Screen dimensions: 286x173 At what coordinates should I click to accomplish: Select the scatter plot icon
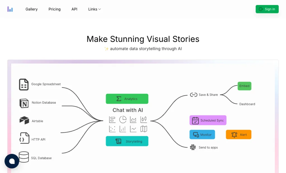[x=112, y=129]
